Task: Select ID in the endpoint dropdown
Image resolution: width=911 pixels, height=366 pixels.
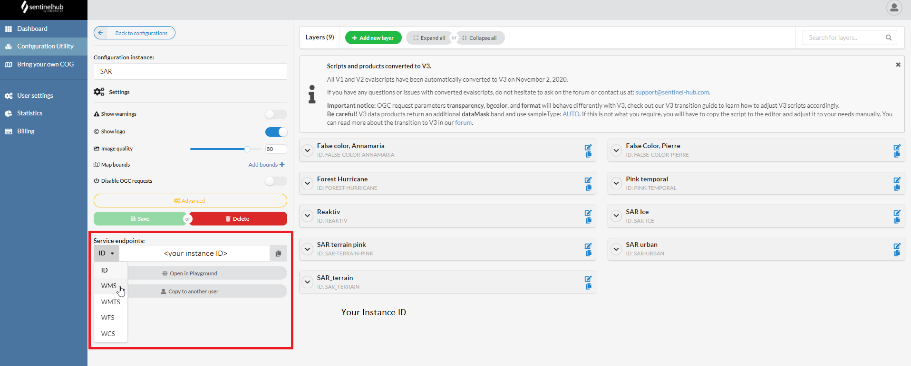Action: (x=111, y=270)
